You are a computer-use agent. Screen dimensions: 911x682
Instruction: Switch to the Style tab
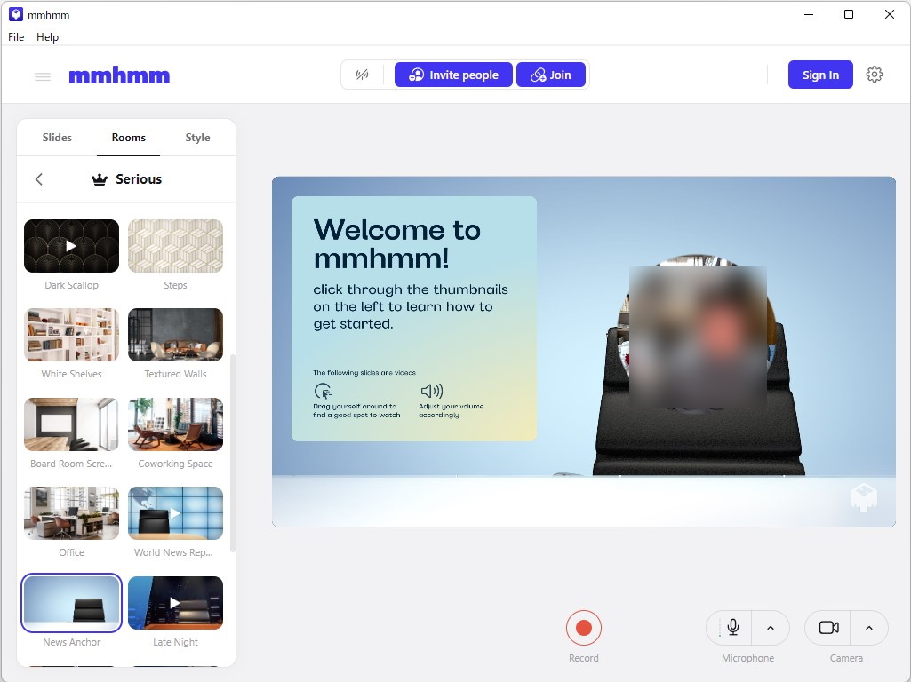pos(197,138)
